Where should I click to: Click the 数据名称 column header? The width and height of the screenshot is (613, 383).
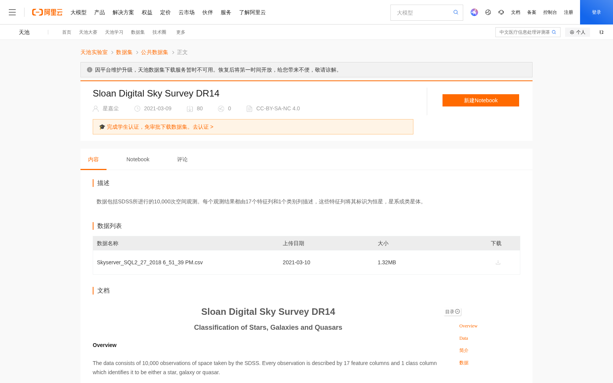(x=108, y=243)
